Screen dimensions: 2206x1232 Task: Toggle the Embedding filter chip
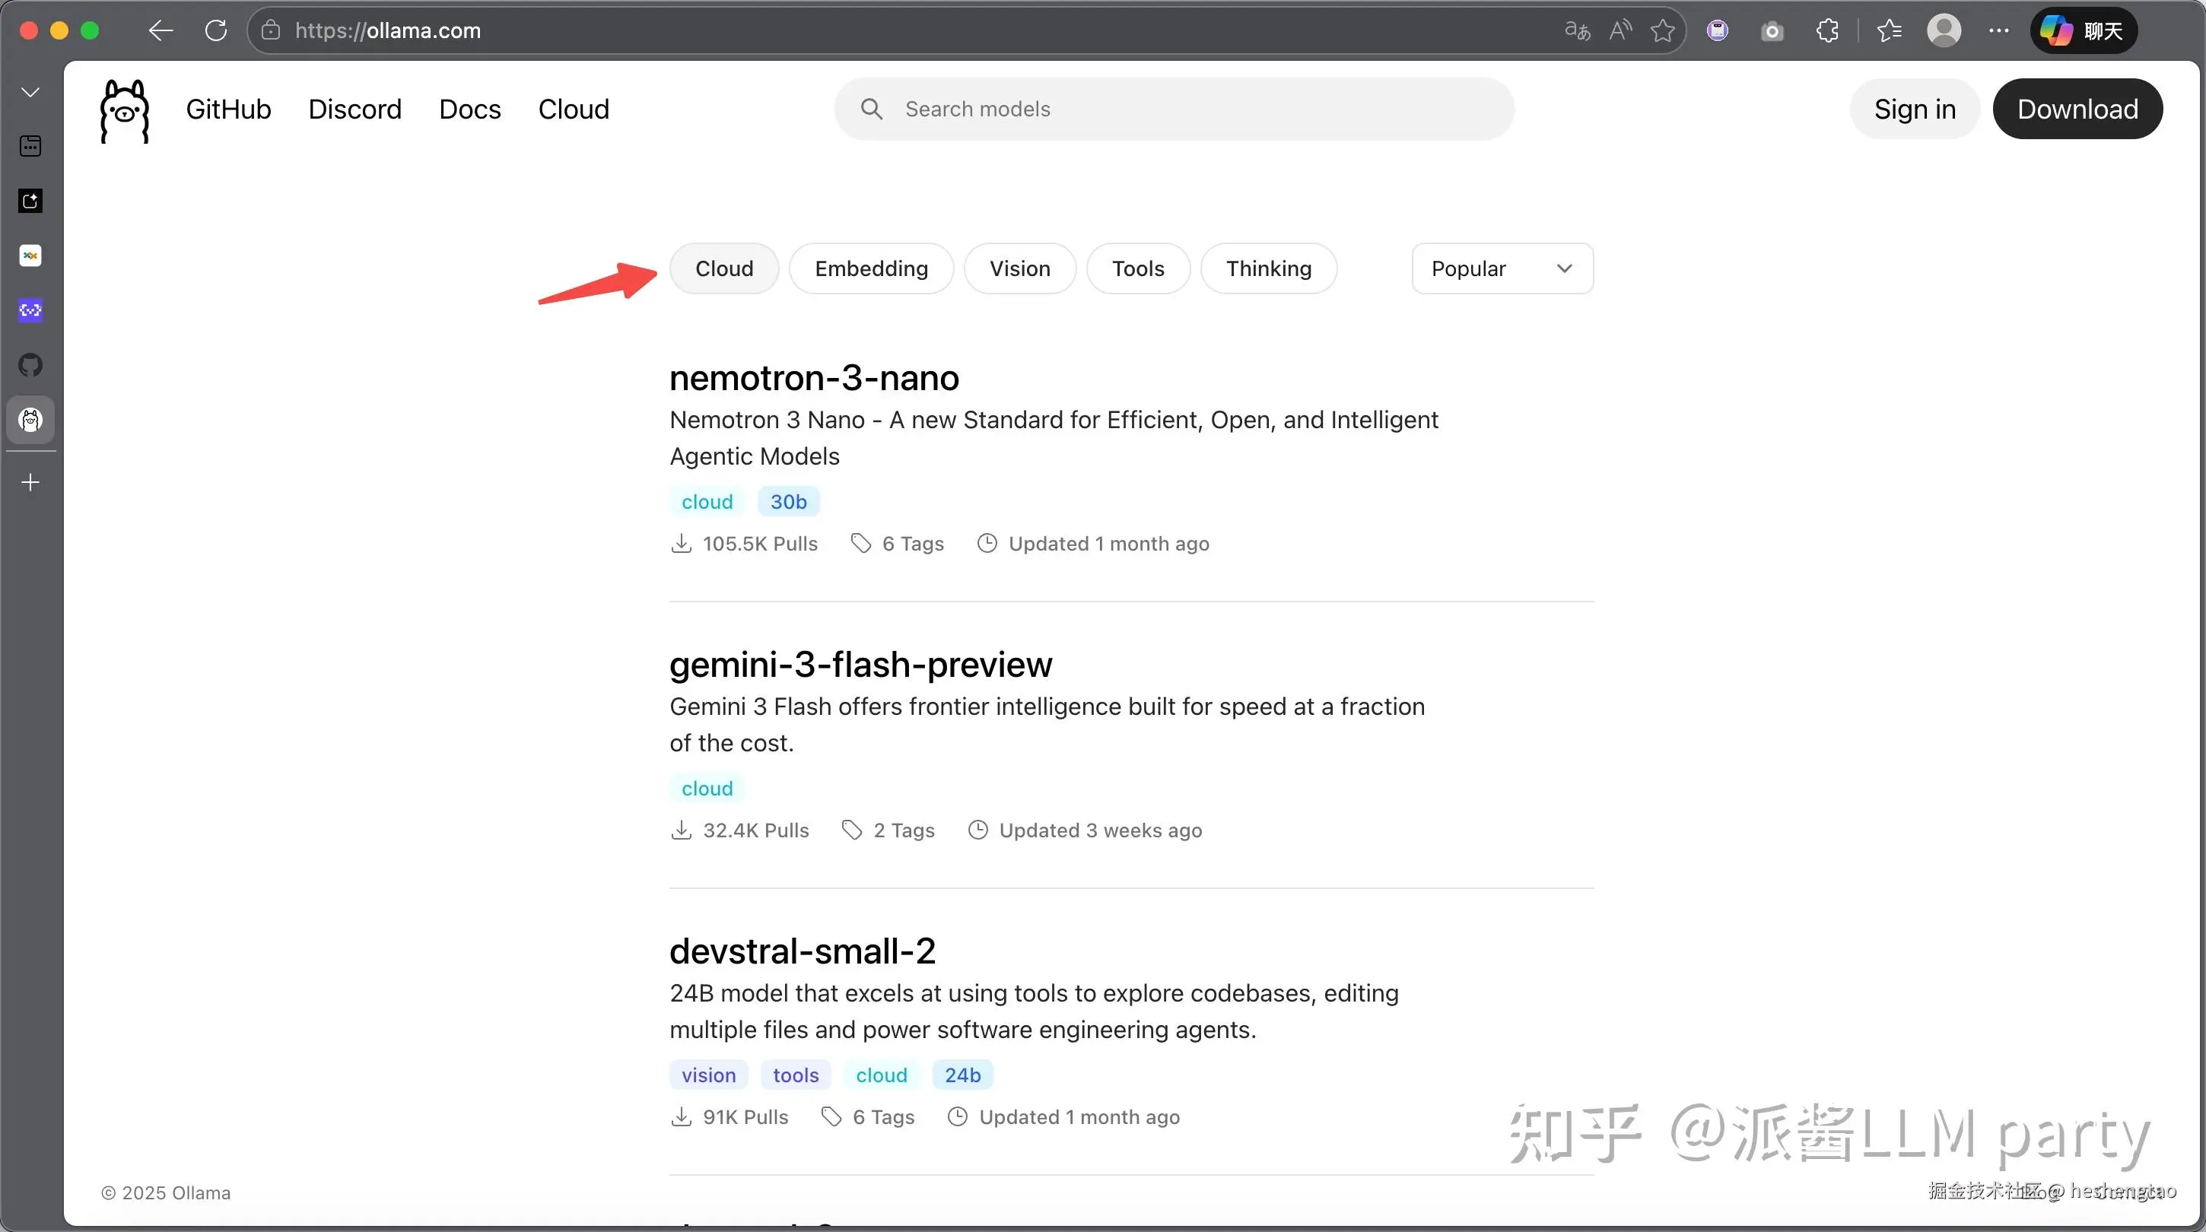pyautogui.click(x=871, y=268)
